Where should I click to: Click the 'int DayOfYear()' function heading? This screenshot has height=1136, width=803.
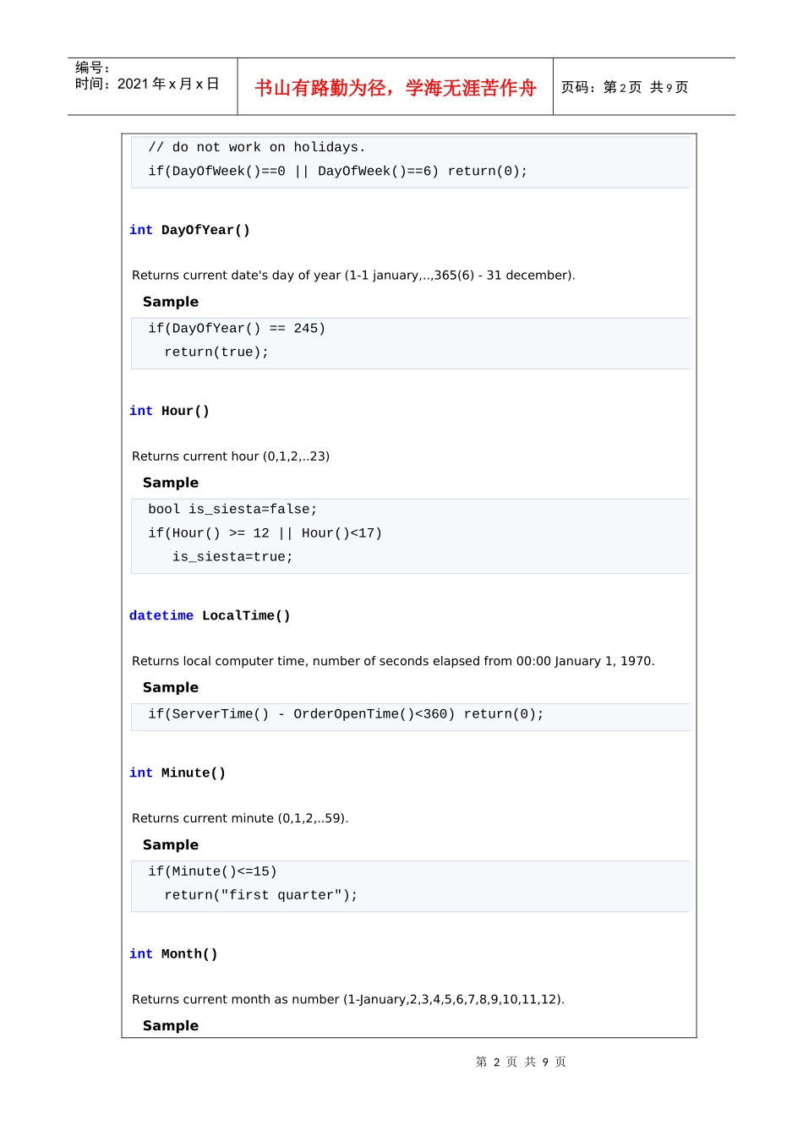(189, 230)
